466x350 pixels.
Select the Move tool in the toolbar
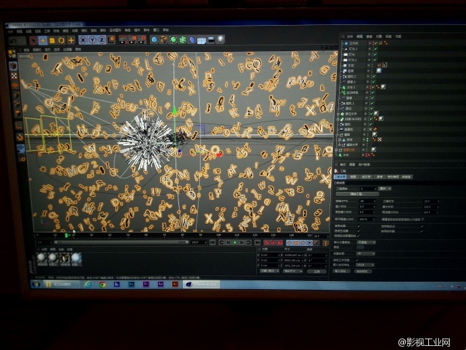(x=43, y=40)
